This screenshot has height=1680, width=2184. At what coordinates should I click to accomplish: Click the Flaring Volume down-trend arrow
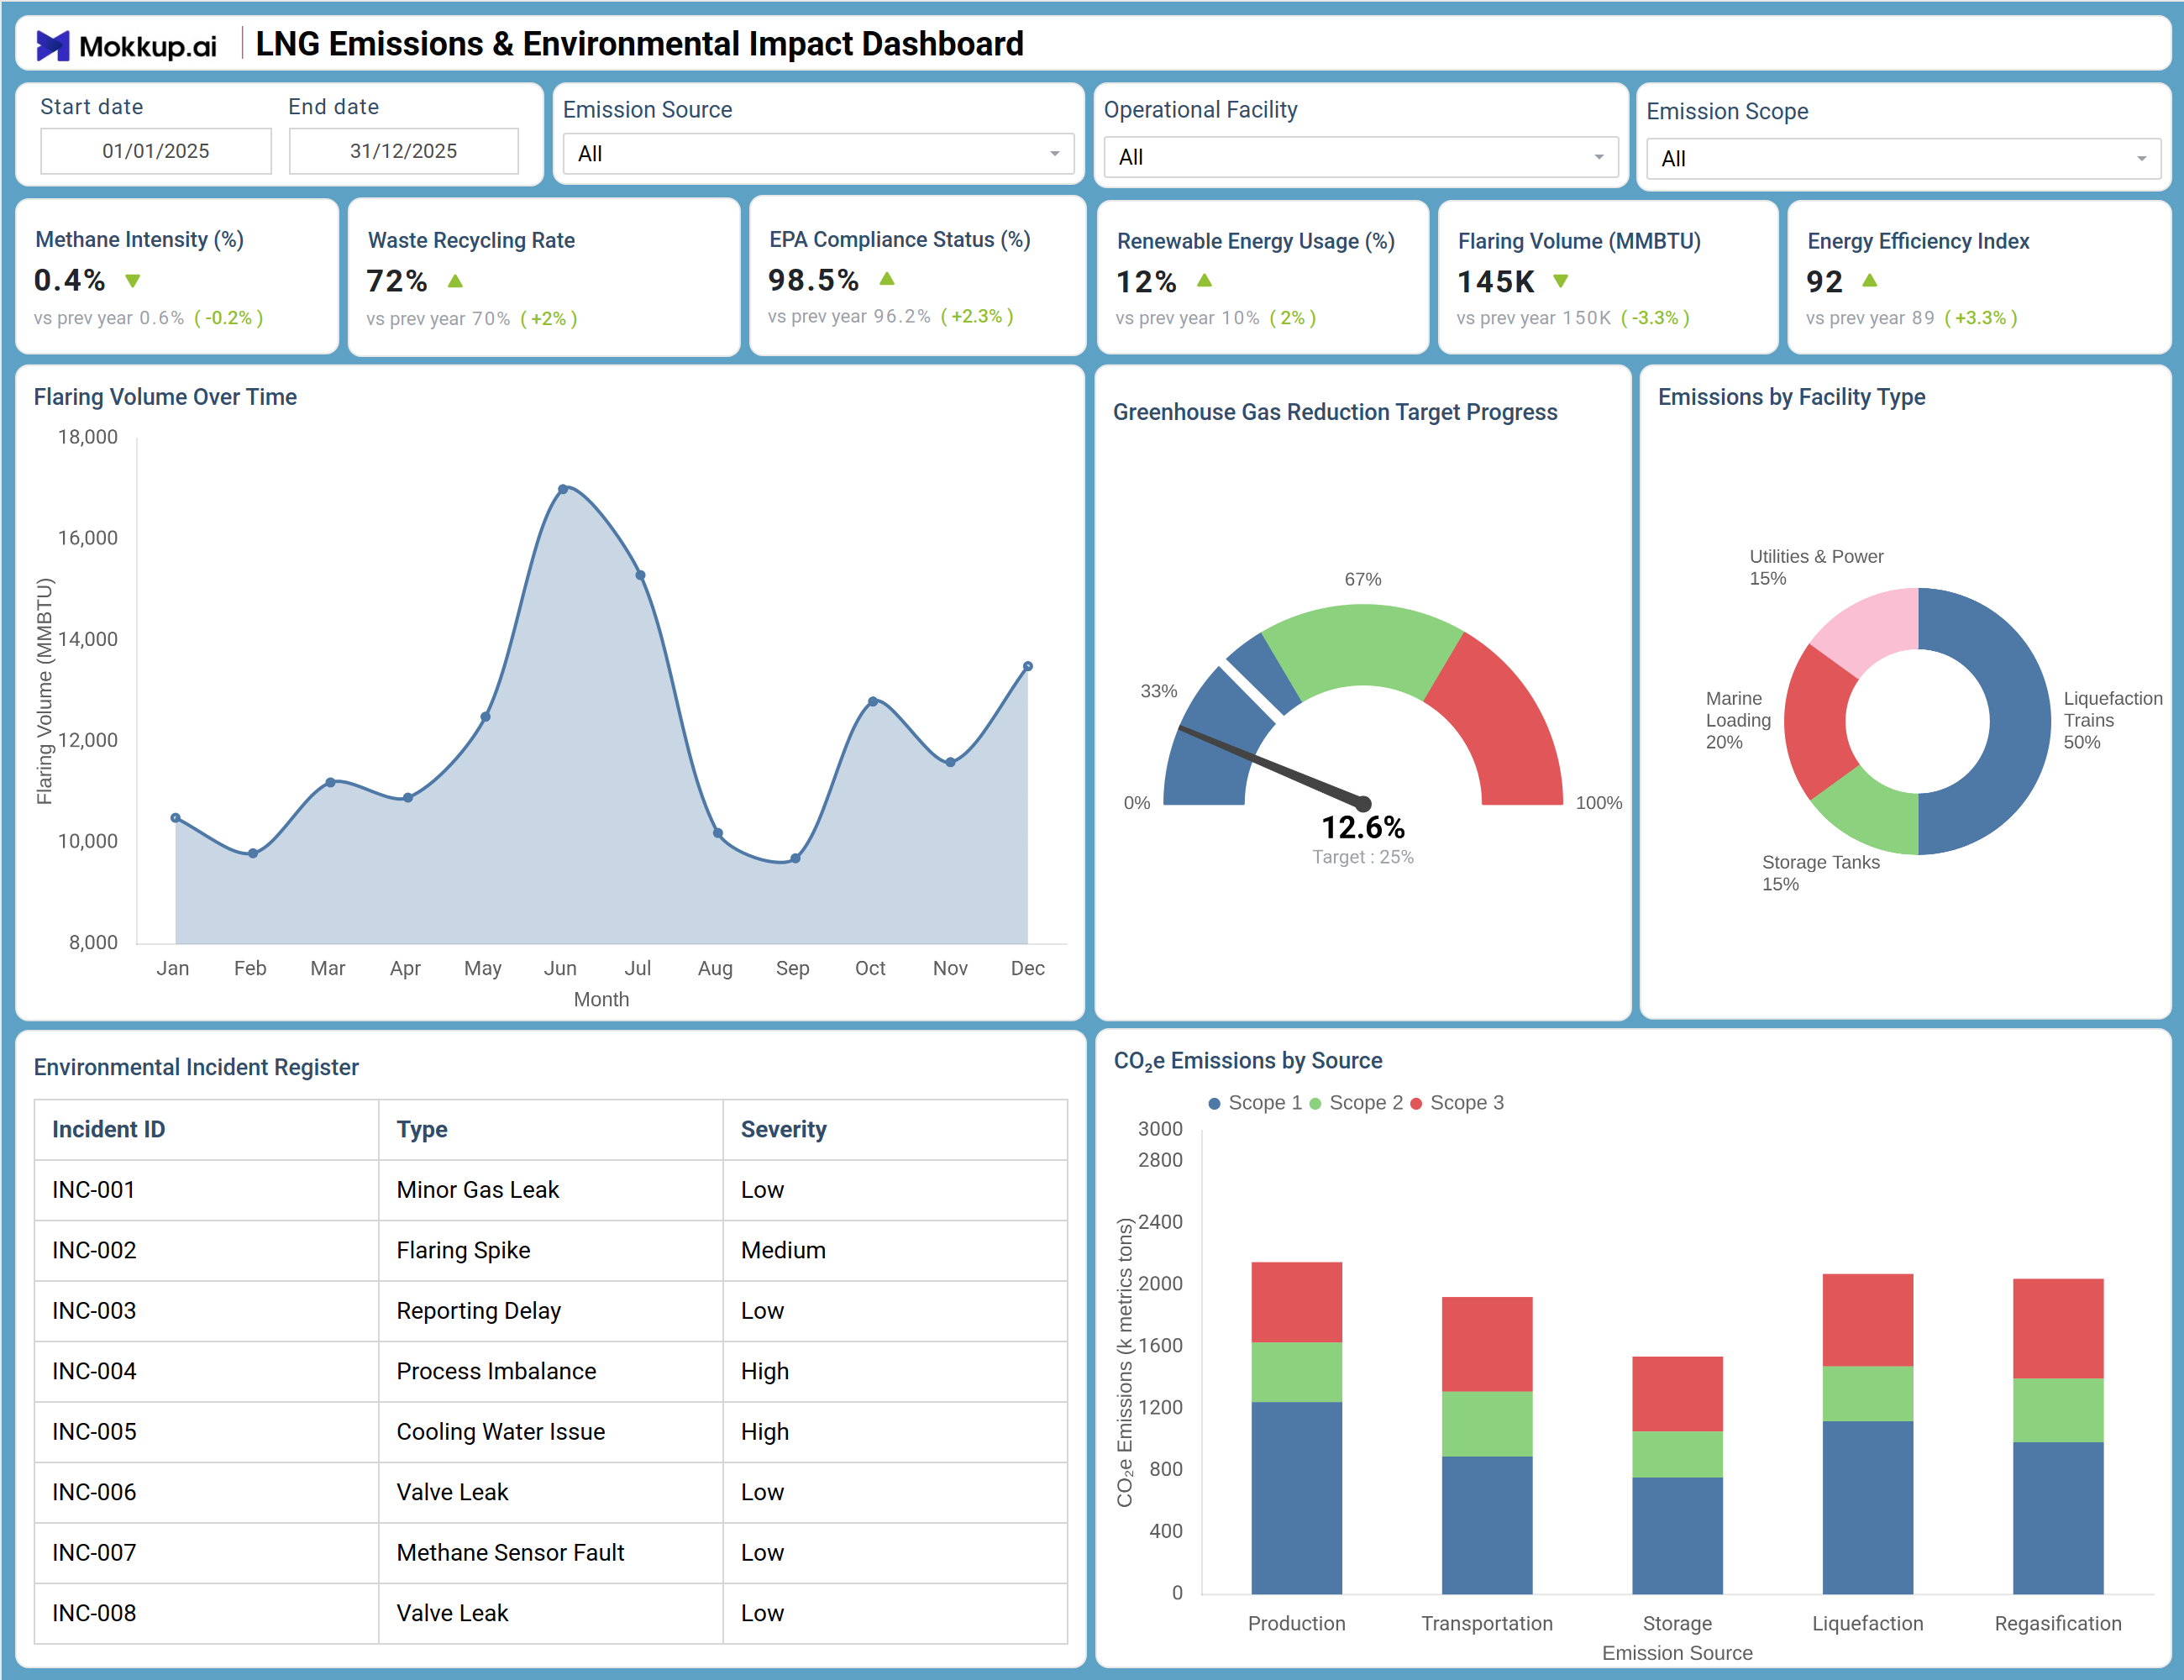pyautogui.click(x=1561, y=281)
